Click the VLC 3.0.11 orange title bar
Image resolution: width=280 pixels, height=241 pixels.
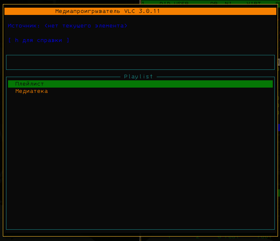(x=140, y=11)
